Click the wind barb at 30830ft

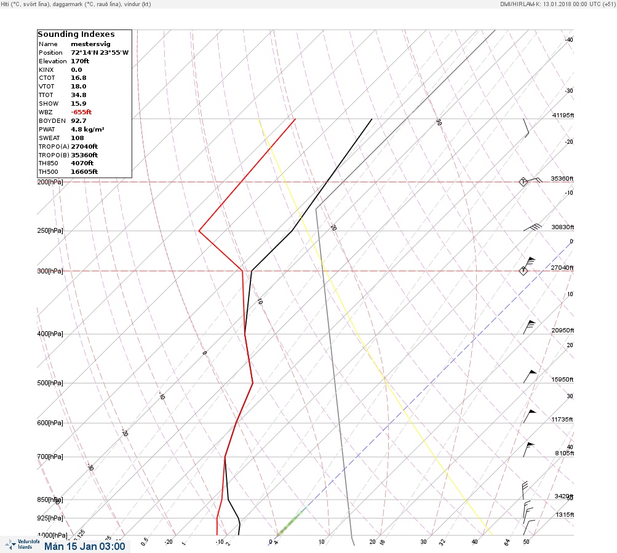(x=533, y=227)
